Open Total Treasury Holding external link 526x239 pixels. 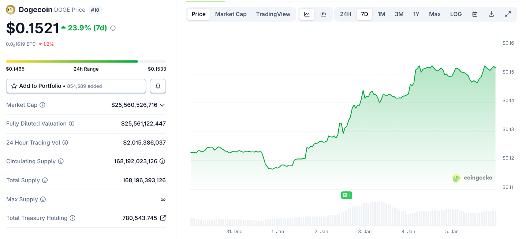tap(163, 218)
